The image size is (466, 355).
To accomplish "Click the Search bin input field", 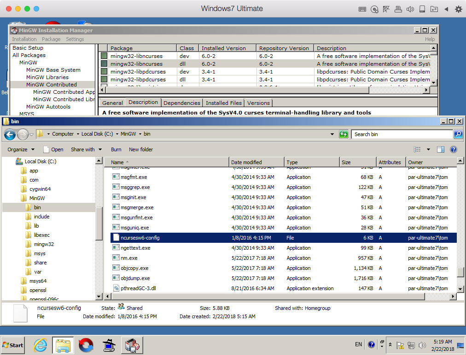I will coord(402,134).
